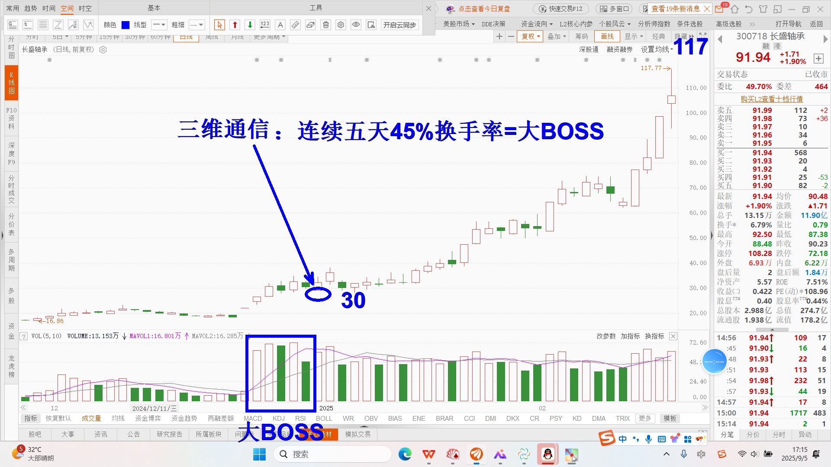Select the ruler measure tool
The height and width of the screenshot is (467, 831).
[x=295, y=25]
